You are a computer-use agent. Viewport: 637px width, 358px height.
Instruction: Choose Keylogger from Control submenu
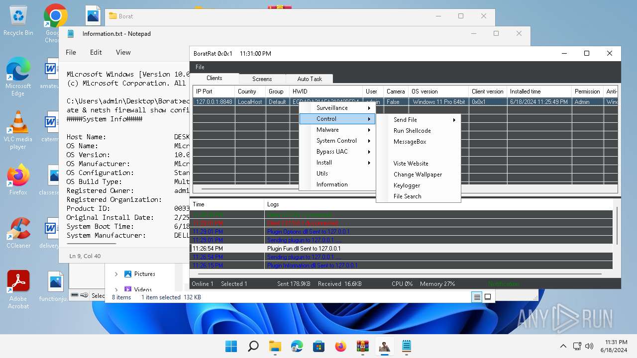(418, 185)
